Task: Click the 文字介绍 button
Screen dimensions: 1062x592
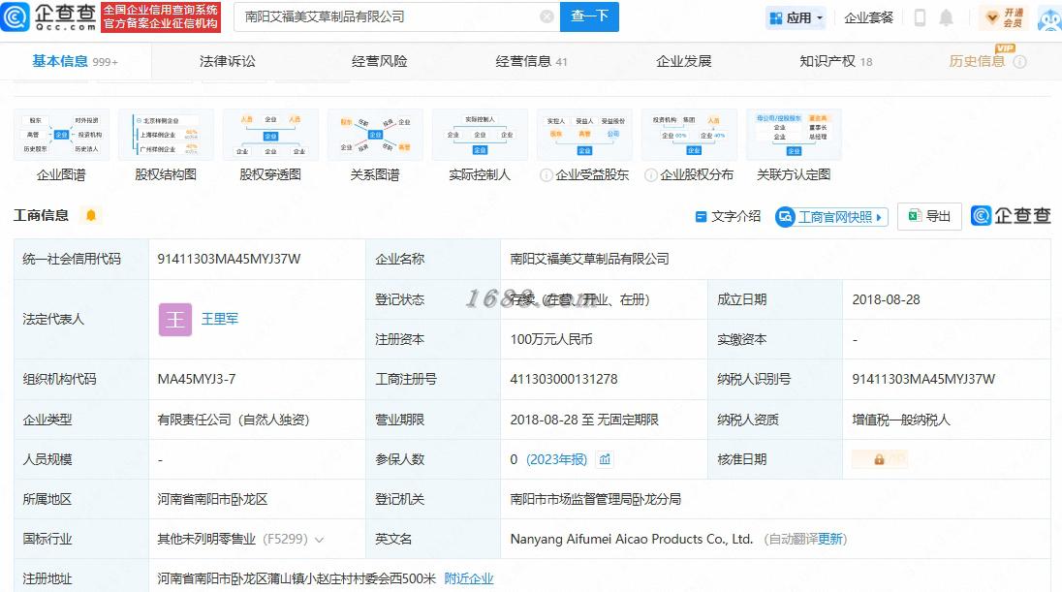Action: (x=728, y=216)
